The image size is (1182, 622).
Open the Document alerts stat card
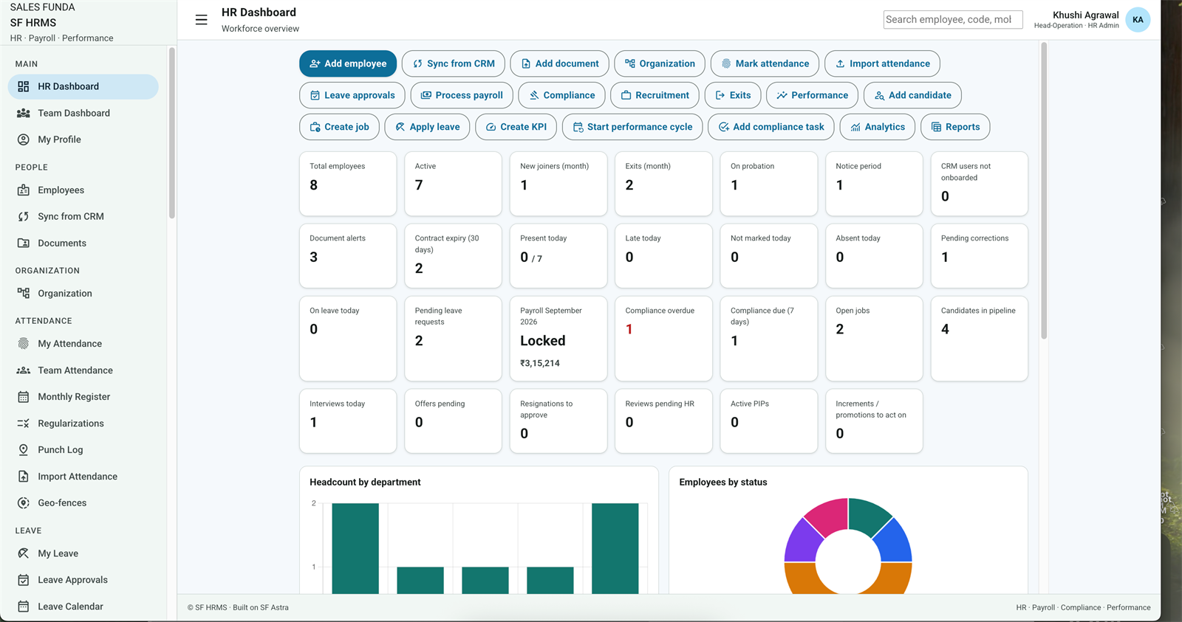pos(348,256)
